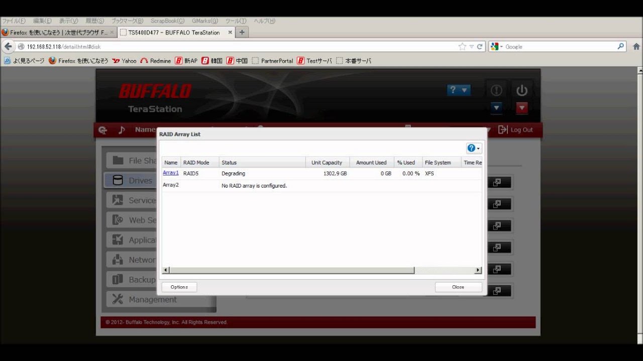Open the Web Services sidebar section

[x=132, y=220]
